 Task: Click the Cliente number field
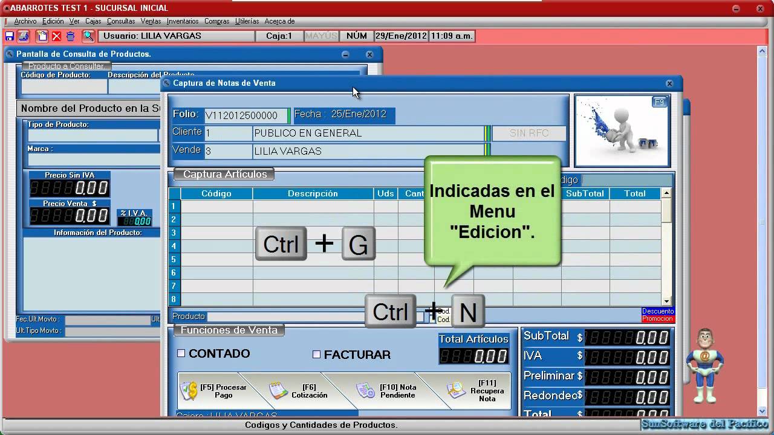(x=227, y=133)
